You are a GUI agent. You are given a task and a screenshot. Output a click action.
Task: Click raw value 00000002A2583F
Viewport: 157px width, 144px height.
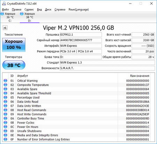pos(138,114)
